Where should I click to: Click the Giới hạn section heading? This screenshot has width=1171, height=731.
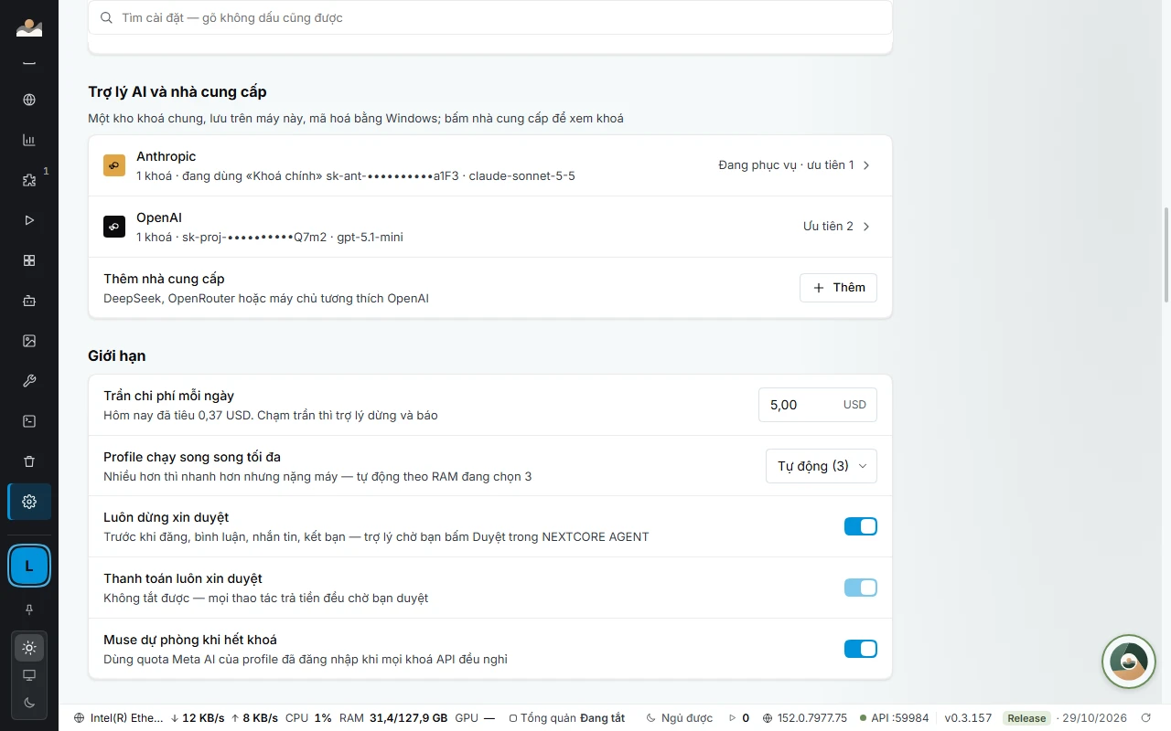[x=116, y=355]
